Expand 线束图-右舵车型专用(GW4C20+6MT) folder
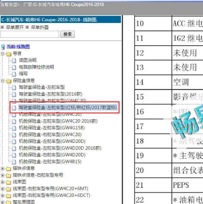203x204 pixels. tap(2, 189)
